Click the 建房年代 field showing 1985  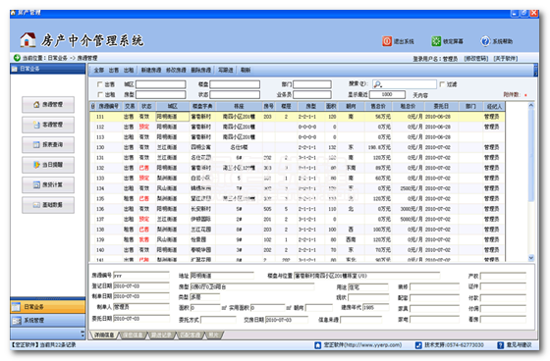(375, 308)
